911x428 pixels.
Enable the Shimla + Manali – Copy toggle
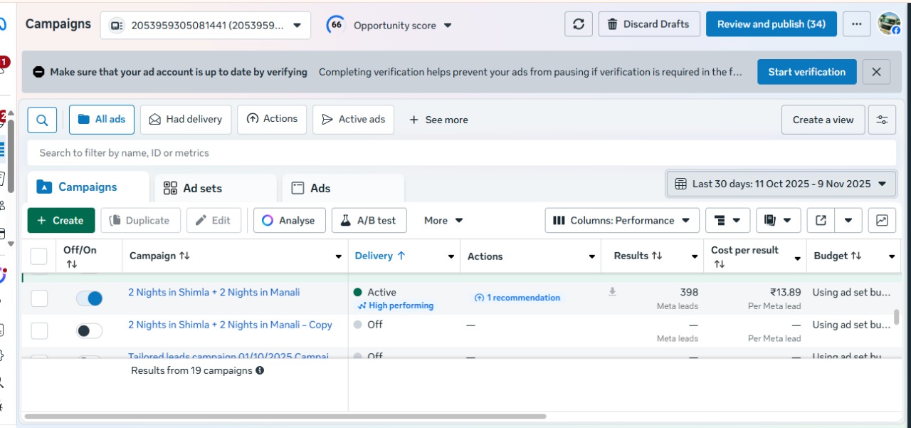click(90, 330)
